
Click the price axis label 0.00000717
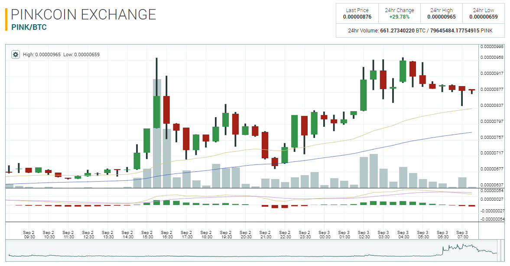[x=492, y=153]
